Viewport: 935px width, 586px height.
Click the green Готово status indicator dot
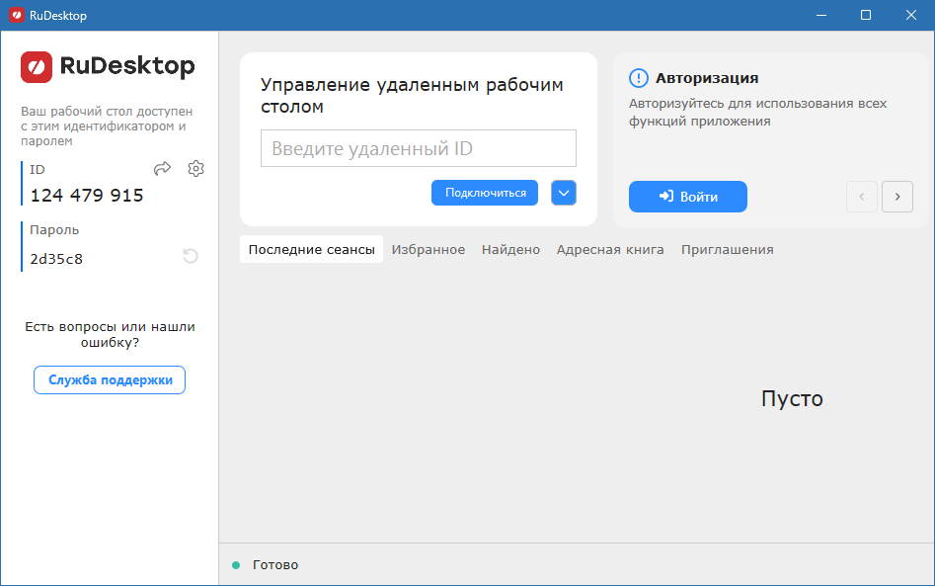click(x=236, y=565)
